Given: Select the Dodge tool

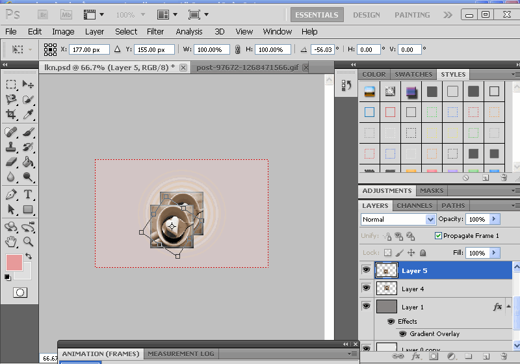Looking at the screenshot, I should coord(28,177).
